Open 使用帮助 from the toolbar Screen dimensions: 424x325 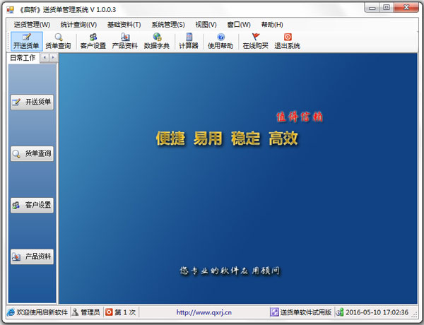(x=220, y=41)
